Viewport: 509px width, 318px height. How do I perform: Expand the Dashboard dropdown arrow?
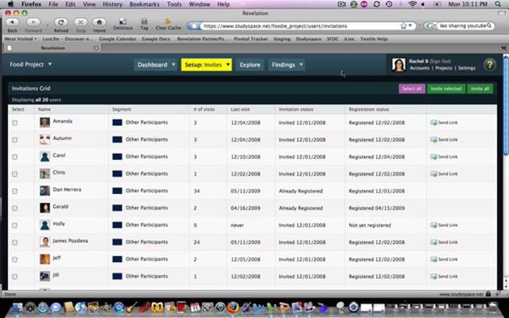click(173, 64)
